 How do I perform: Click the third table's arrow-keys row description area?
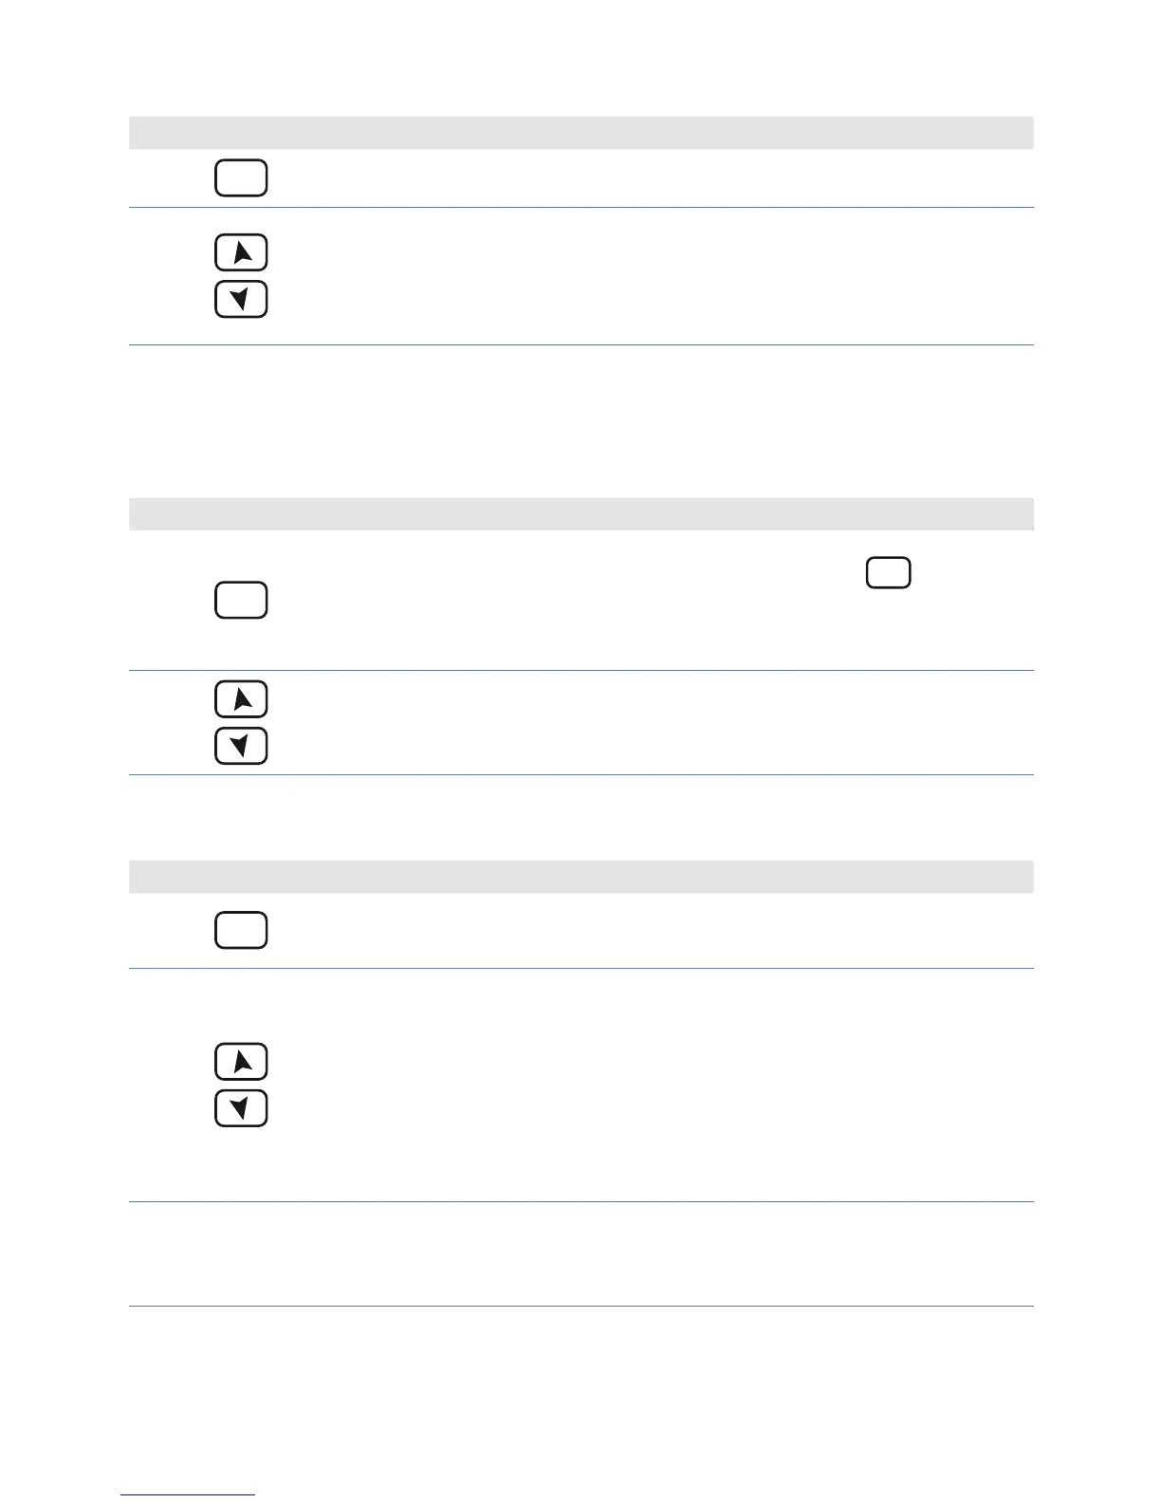pyautogui.click(x=654, y=1085)
